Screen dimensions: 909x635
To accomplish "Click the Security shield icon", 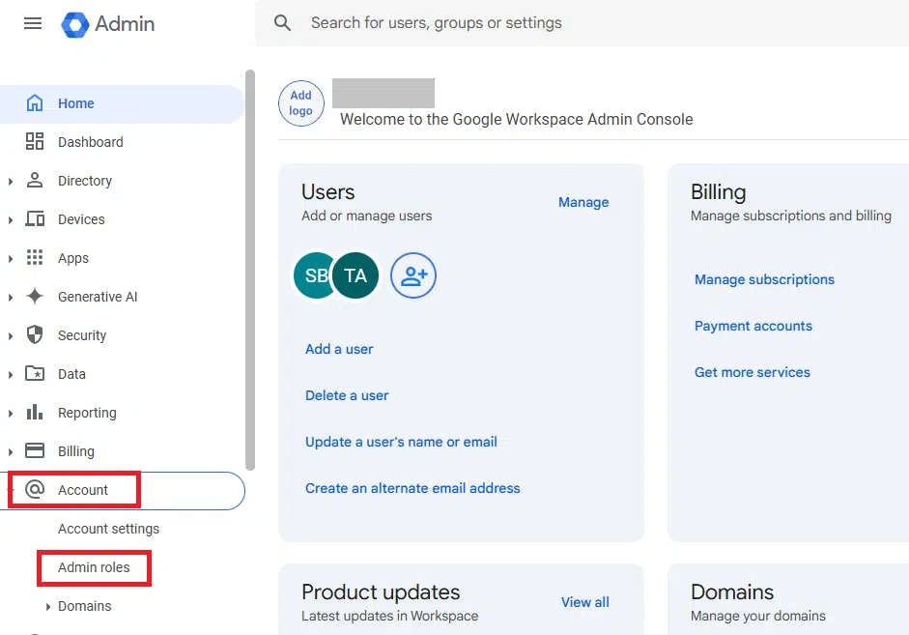I will [35, 335].
